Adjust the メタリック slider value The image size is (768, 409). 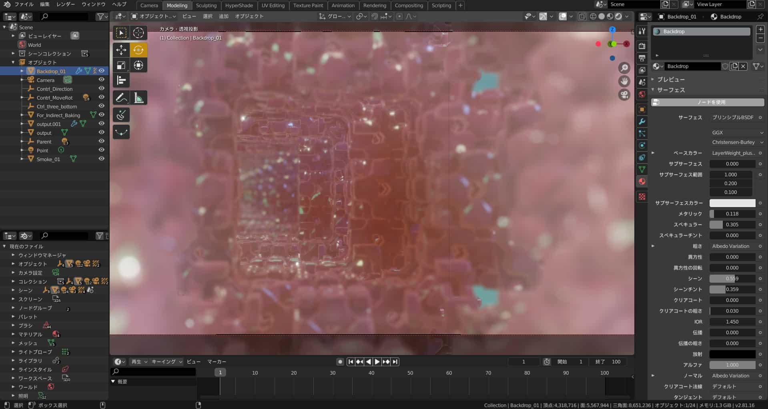[732, 214]
